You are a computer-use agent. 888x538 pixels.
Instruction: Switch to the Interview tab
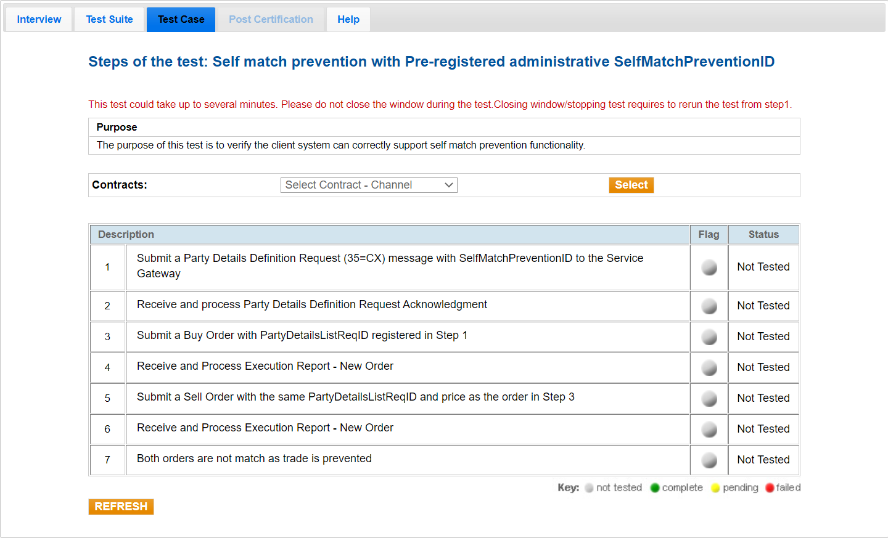click(39, 20)
